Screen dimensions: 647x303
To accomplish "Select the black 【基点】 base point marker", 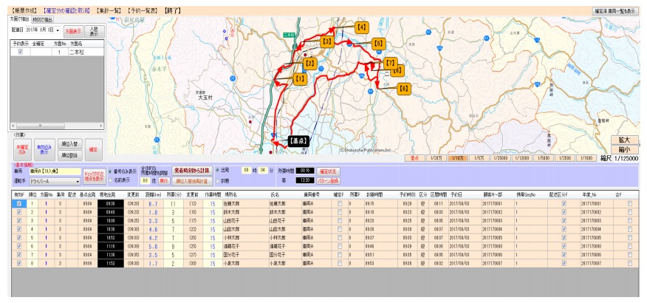I will (298, 142).
